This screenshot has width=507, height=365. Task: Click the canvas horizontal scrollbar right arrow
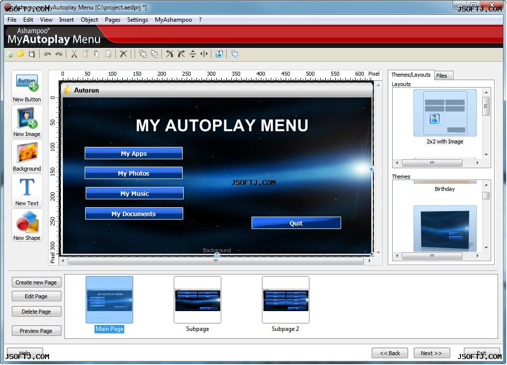click(369, 261)
